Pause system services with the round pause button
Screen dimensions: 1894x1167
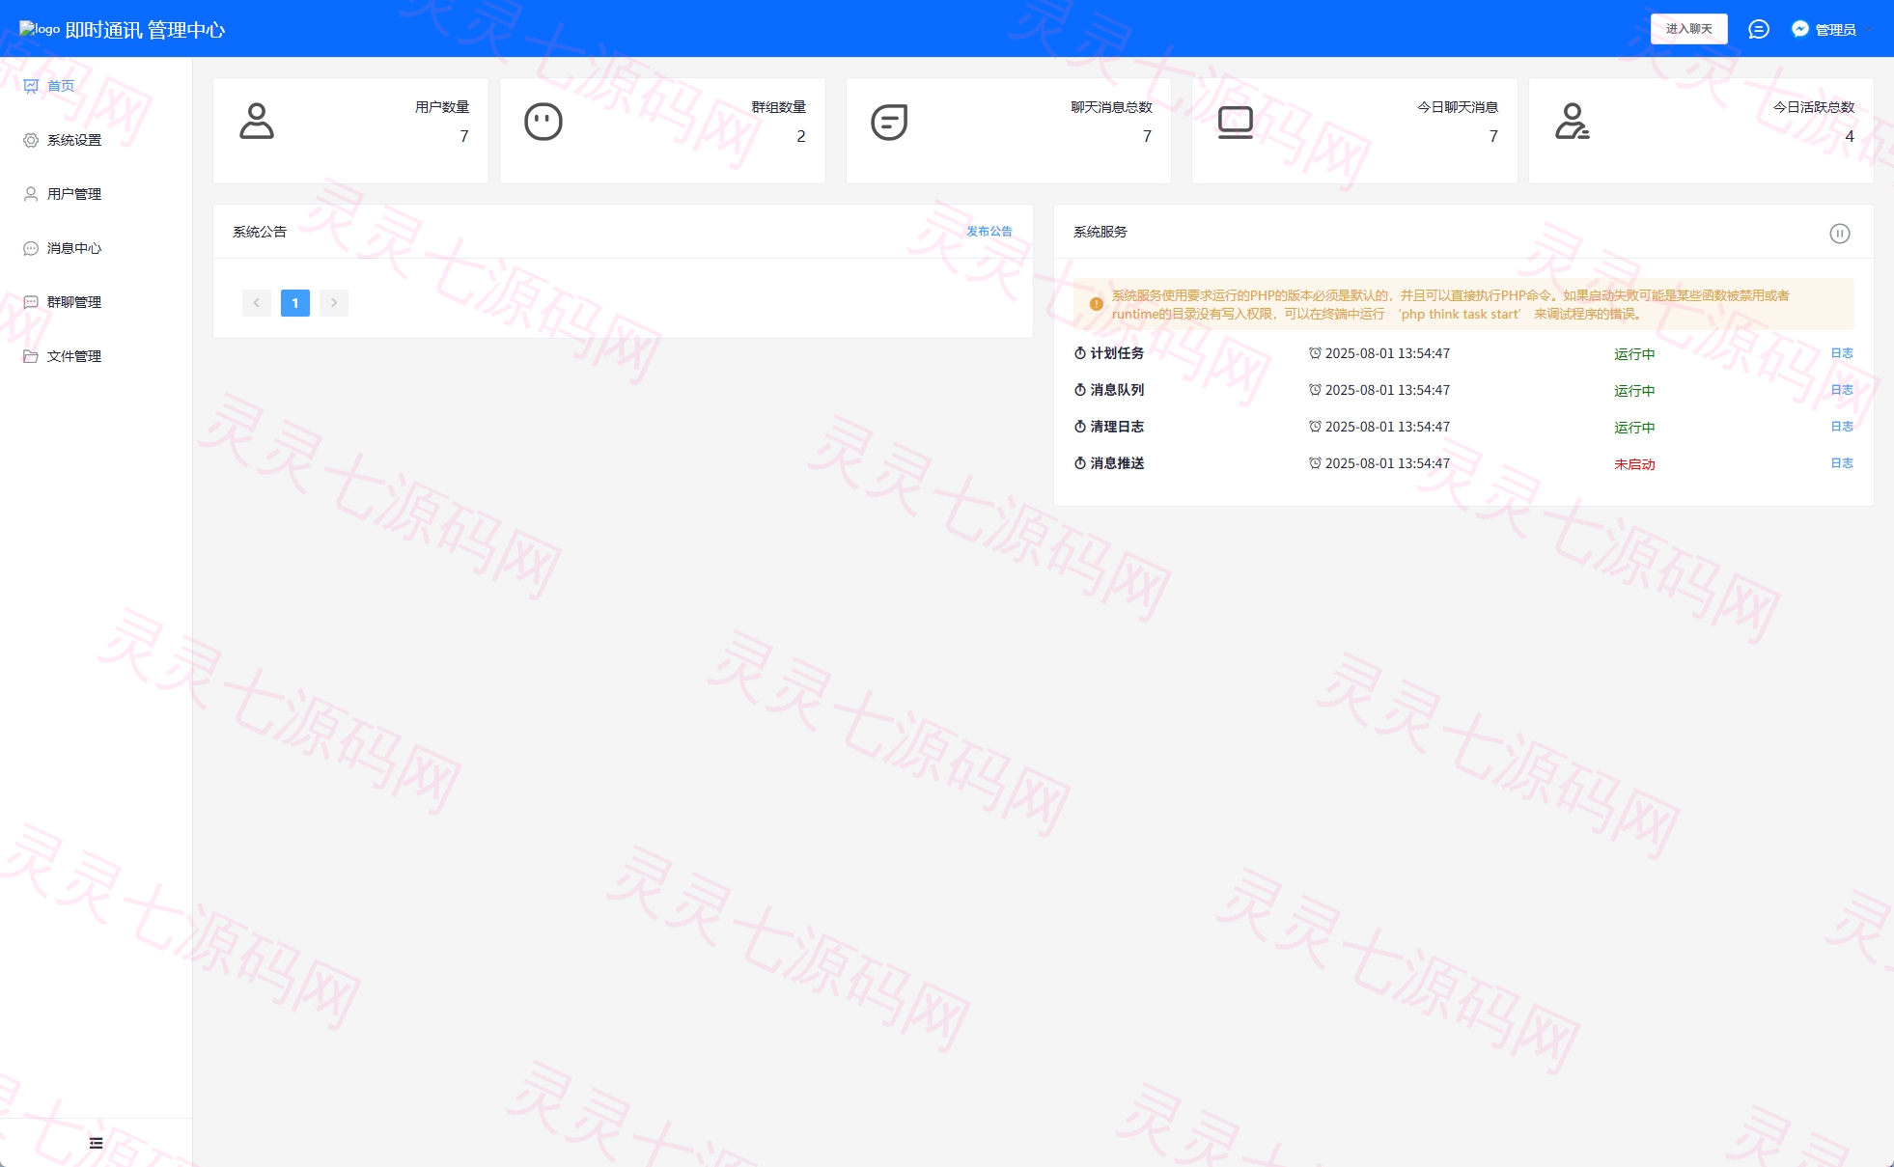[1840, 234]
